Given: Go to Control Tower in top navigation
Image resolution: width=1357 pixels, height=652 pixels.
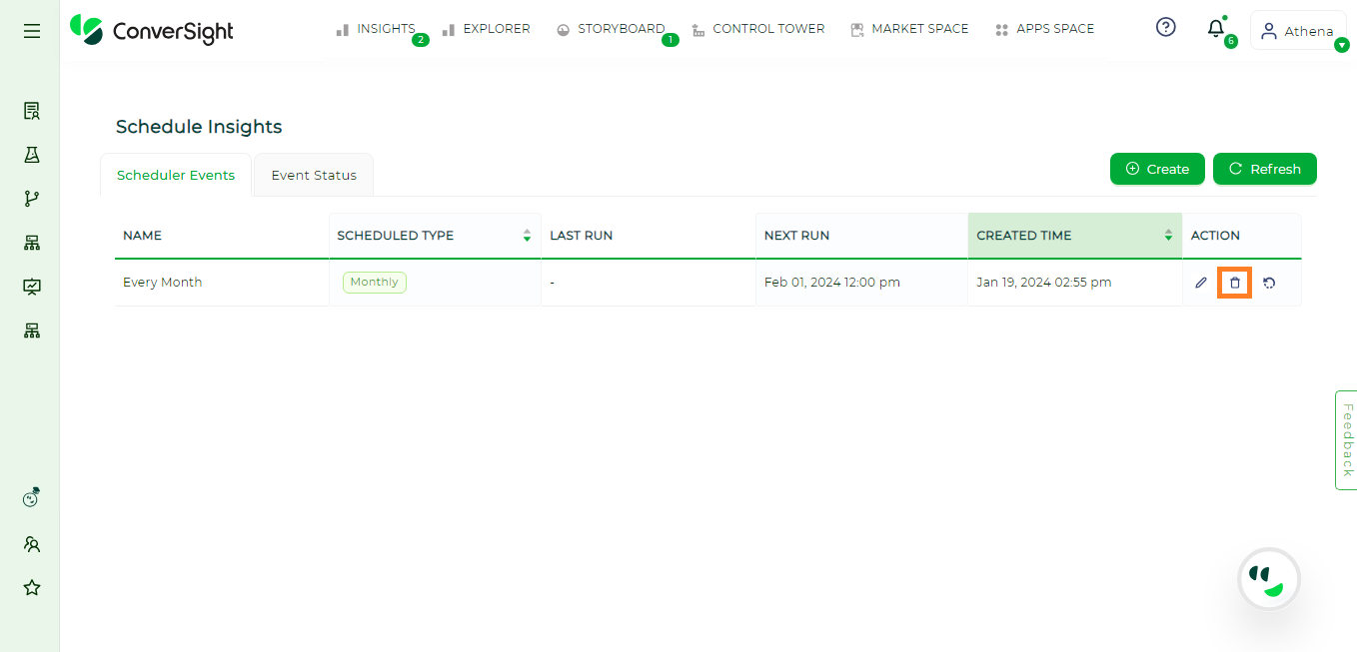Looking at the screenshot, I should [758, 29].
